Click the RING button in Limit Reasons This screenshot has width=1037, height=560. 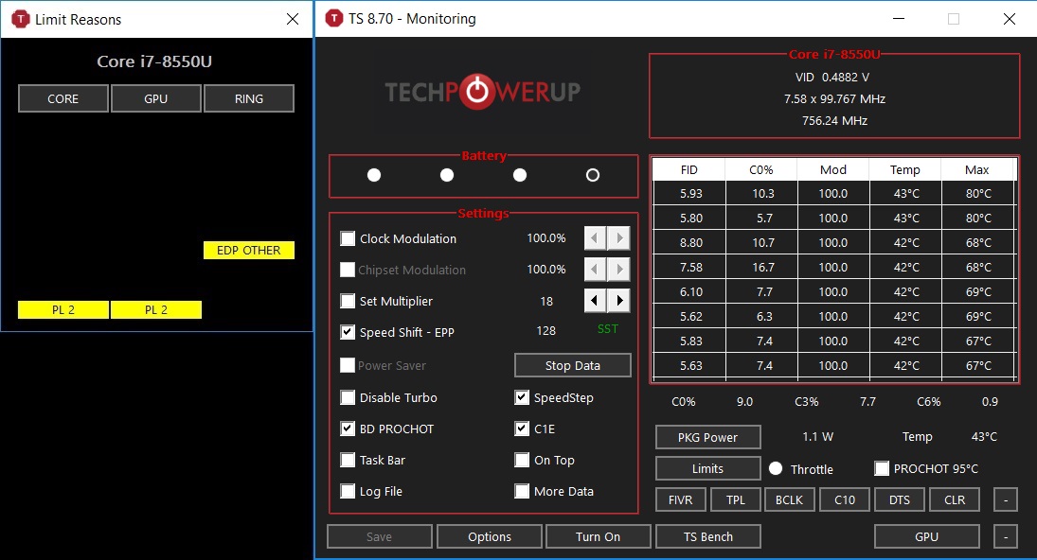click(x=249, y=98)
